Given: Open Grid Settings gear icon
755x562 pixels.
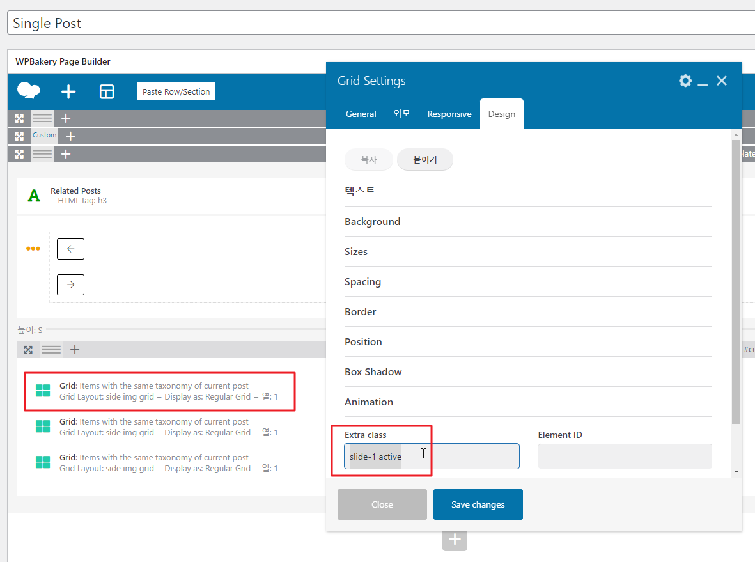Looking at the screenshot, I should point(685,81).
